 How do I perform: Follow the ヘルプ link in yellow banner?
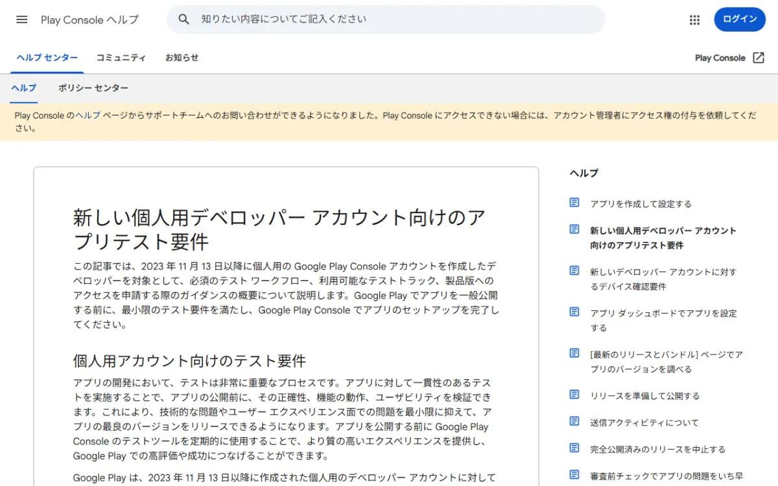[x=88, y=115]
